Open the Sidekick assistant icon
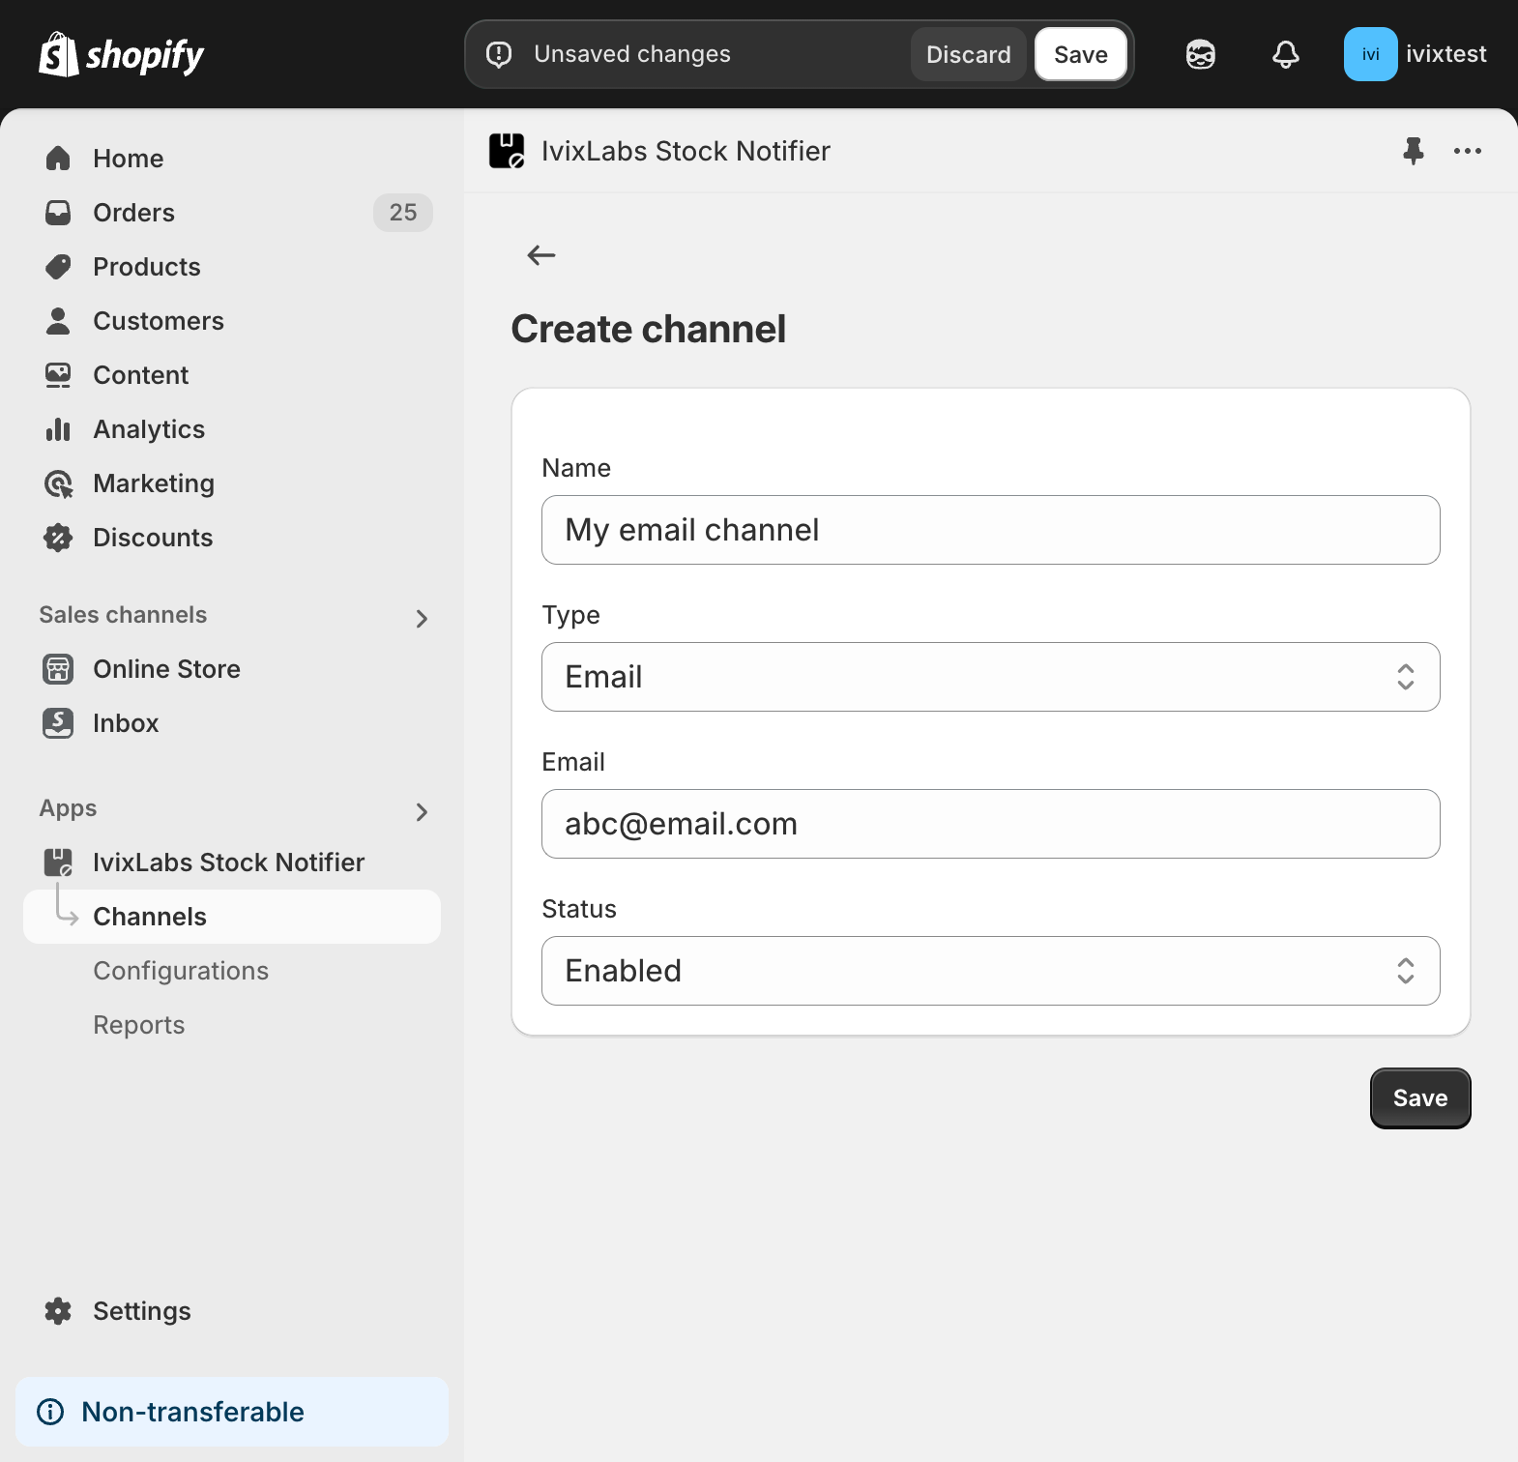Viewport: 1518px width, 1462px height. tap(1201, 54)
